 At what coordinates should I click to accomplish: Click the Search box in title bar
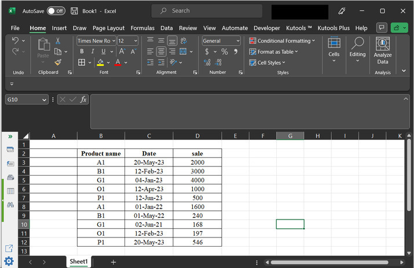pos(207,11)
